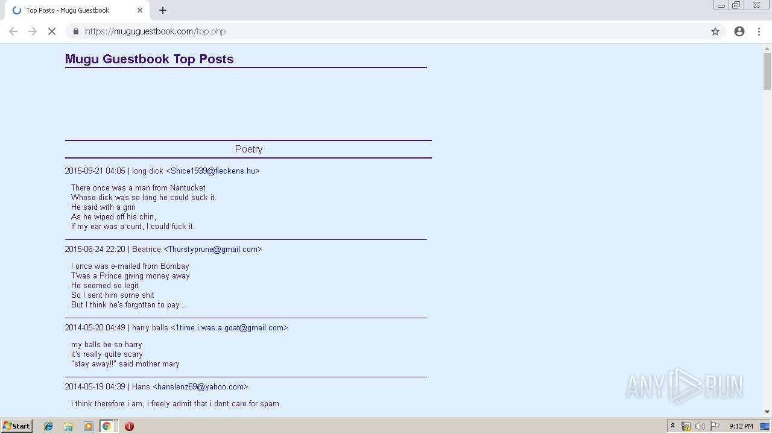Click the line 'it's really quite scary'
The height and width of the screenshot is (434, 772).
click(x=107, y=354)
